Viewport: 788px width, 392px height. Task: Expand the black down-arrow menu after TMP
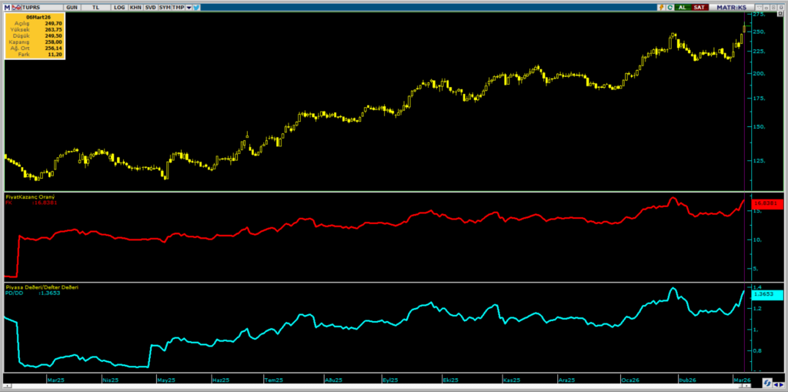coord(189,6)
